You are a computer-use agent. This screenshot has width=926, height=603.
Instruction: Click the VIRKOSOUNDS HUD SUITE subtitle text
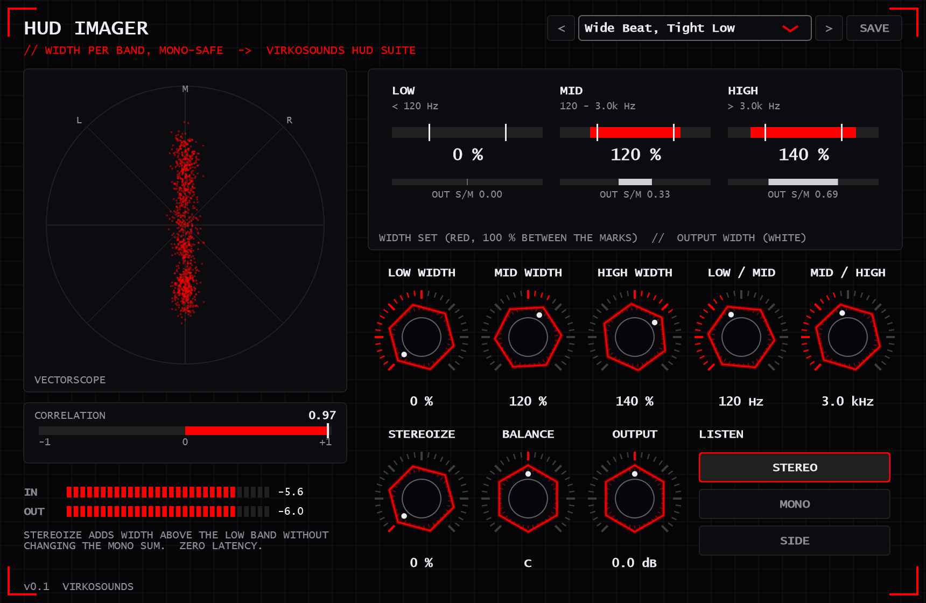coord(341,50)
